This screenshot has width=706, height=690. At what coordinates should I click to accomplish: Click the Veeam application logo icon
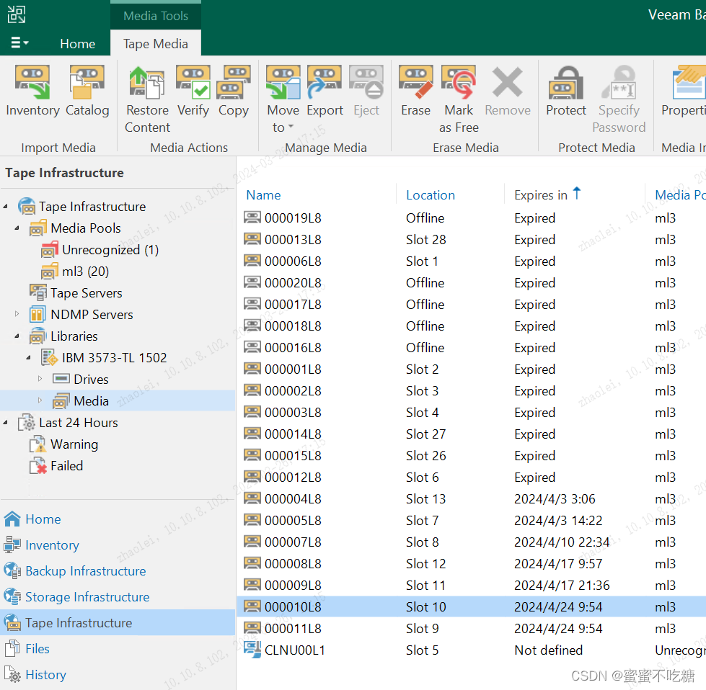[x=16, y=14]
